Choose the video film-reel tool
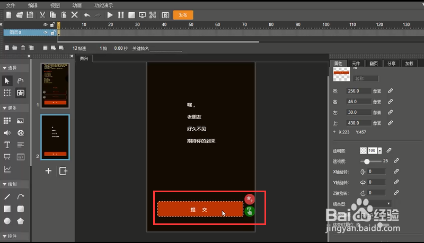 (21, 133)
